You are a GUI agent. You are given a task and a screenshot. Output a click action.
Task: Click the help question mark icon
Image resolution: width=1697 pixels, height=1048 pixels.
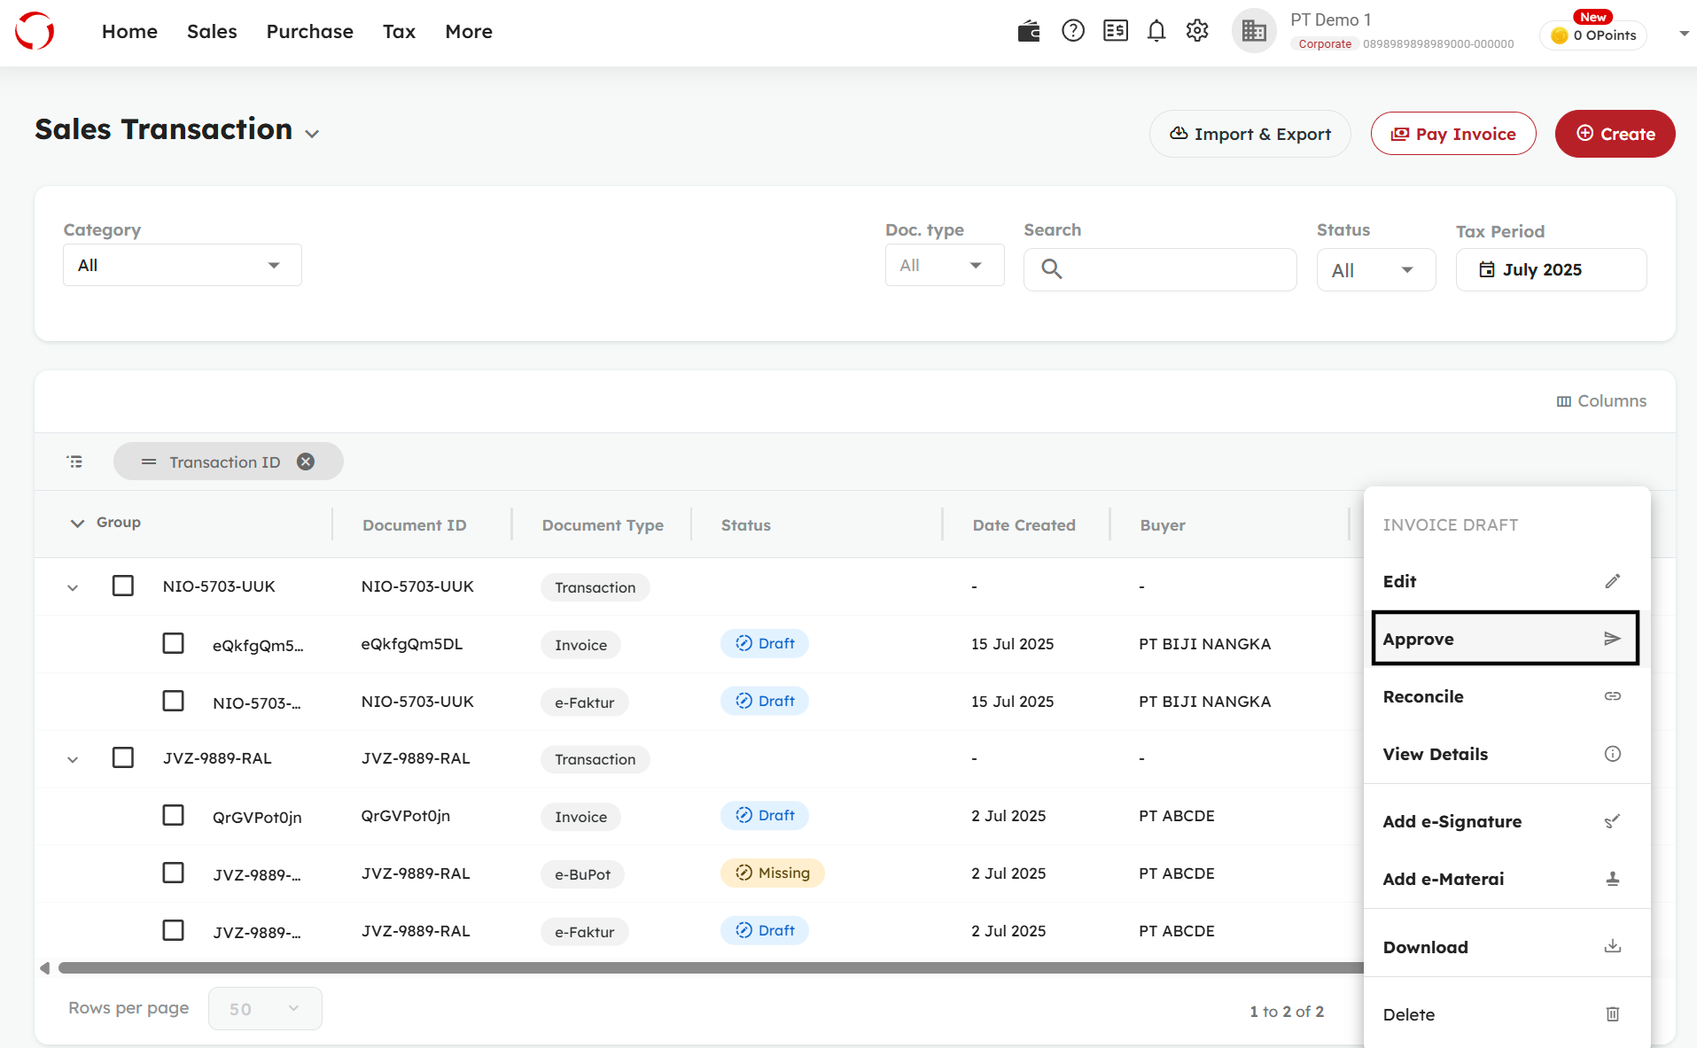point(1073,32)
